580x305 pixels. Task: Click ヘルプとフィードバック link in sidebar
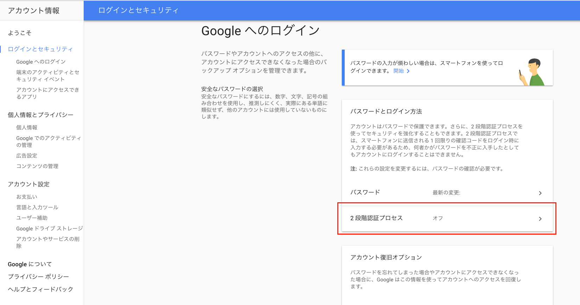pyautogui.click(x=40, y=289)
